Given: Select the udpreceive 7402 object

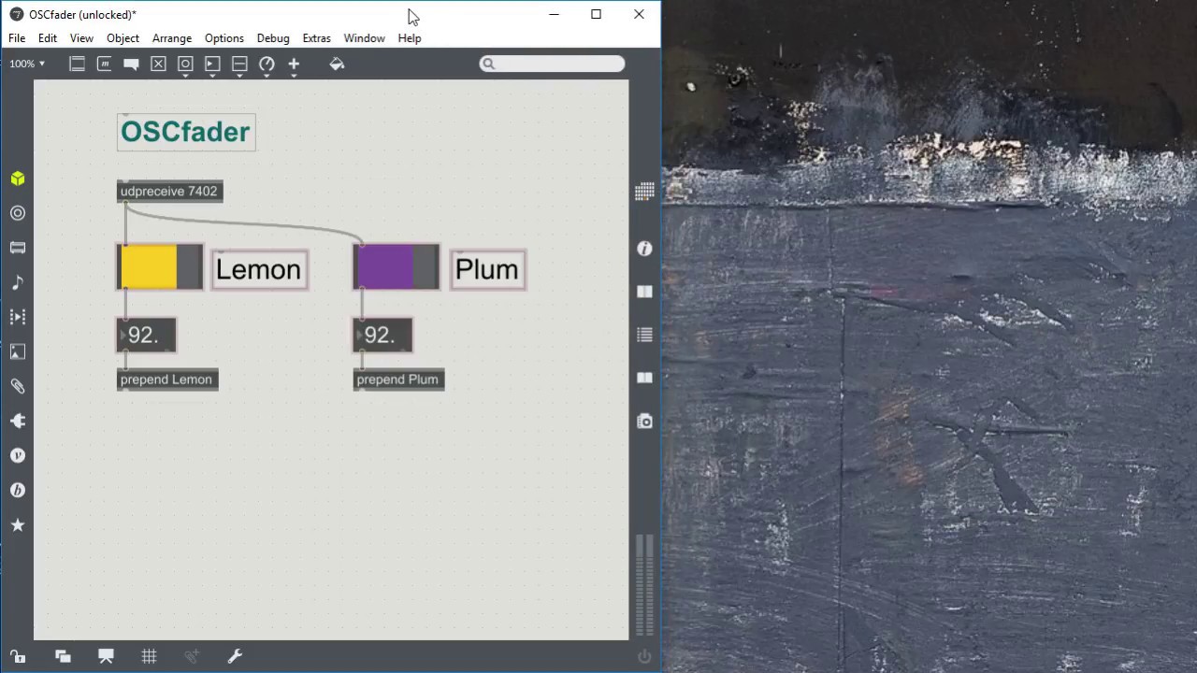Looking at the screenshot, I should point(169,192).
